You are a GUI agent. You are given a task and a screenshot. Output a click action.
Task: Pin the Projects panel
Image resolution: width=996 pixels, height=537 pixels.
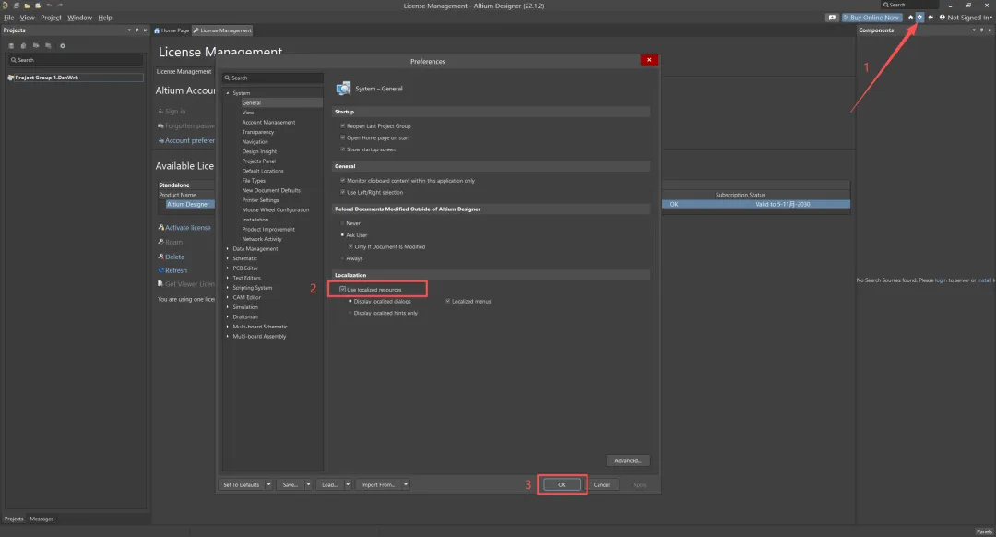(x=137, y=30)
